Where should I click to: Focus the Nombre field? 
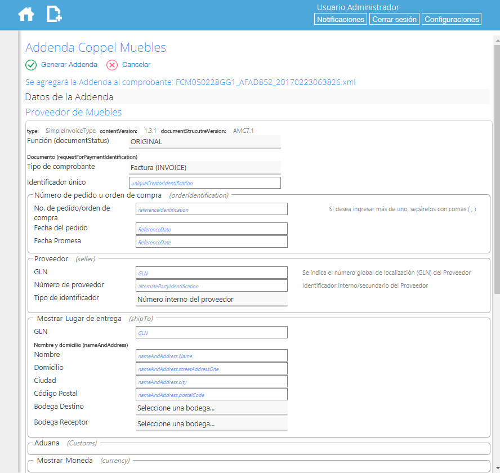pos(211,356)
